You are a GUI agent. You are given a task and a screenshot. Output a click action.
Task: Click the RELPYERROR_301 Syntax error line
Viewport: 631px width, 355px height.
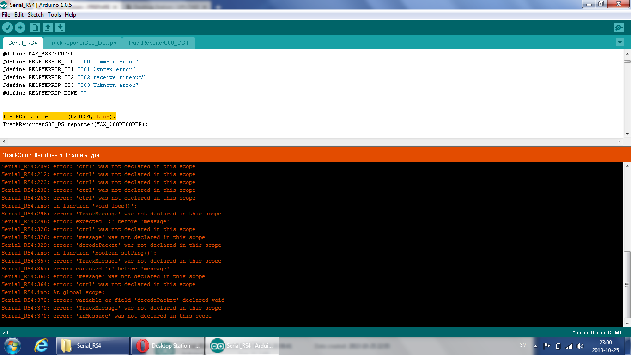point(69,69)
